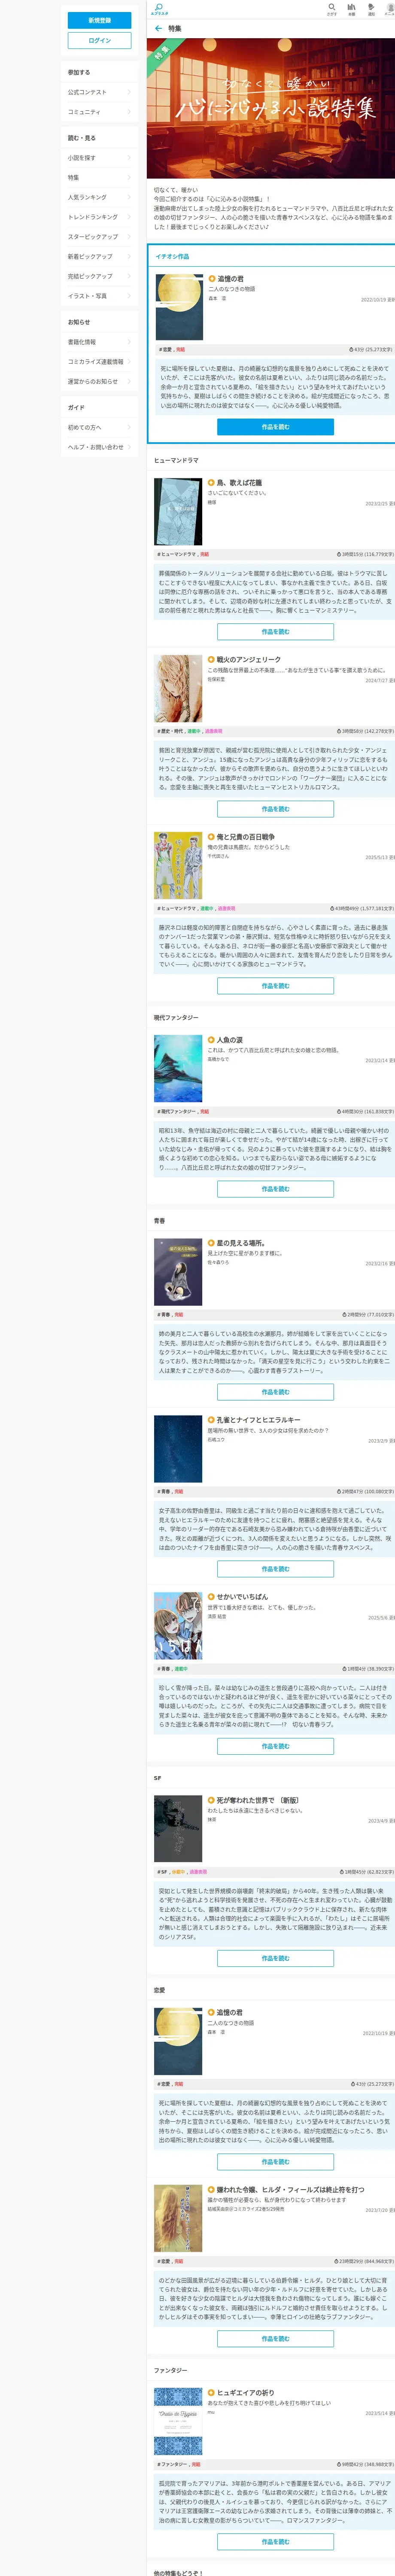Image resolution: width=395 pixels, height=2576 pixels.
Task: Click 作品を読む under 鳥、歌えば花籠
Action: click(275, 632)
